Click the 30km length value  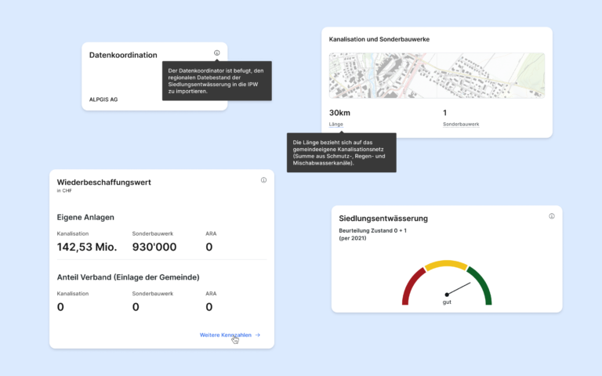[x=339, y=112]
